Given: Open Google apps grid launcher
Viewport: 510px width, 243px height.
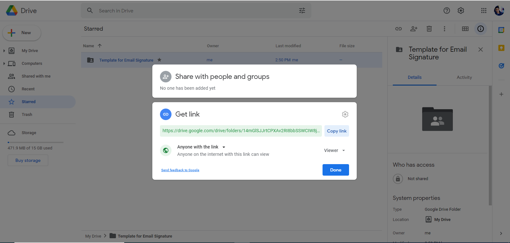Looking at the screenshot, I should pyautogui.click(x=483, y=11).
